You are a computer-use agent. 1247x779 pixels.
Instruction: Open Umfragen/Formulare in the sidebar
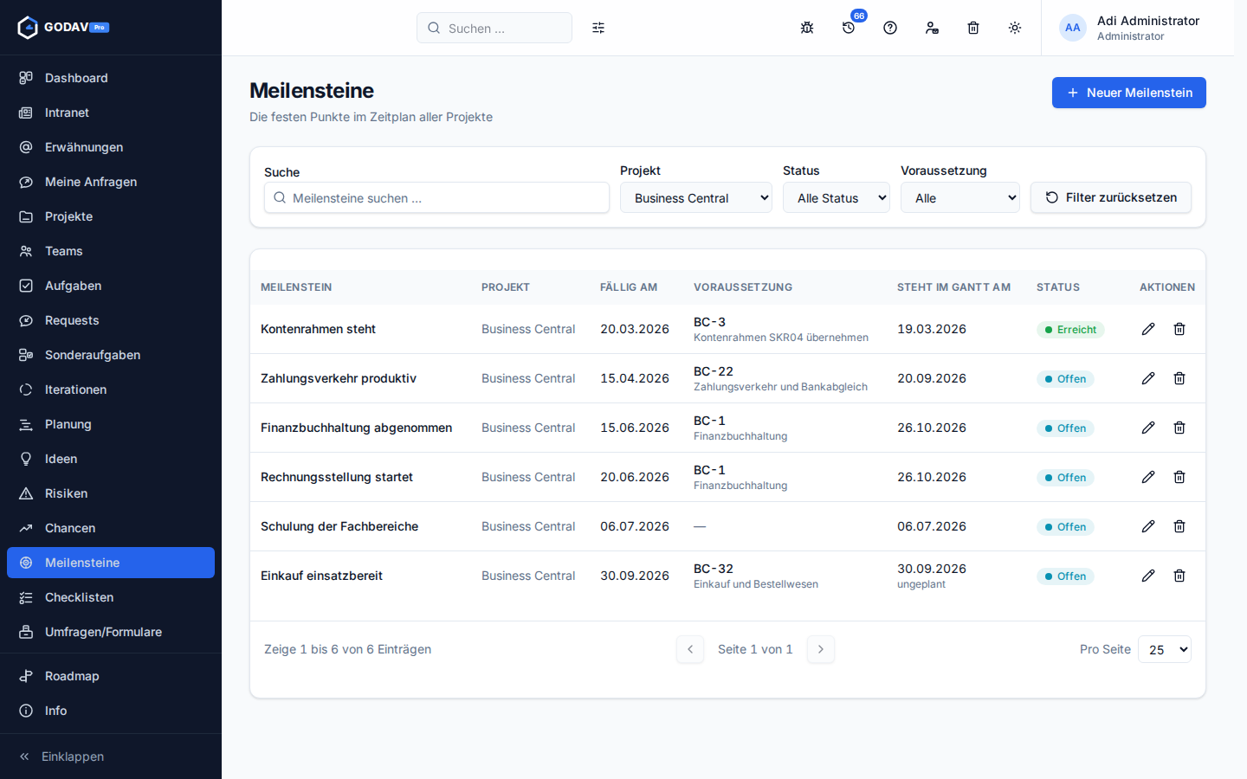click(x=111, y=632)
